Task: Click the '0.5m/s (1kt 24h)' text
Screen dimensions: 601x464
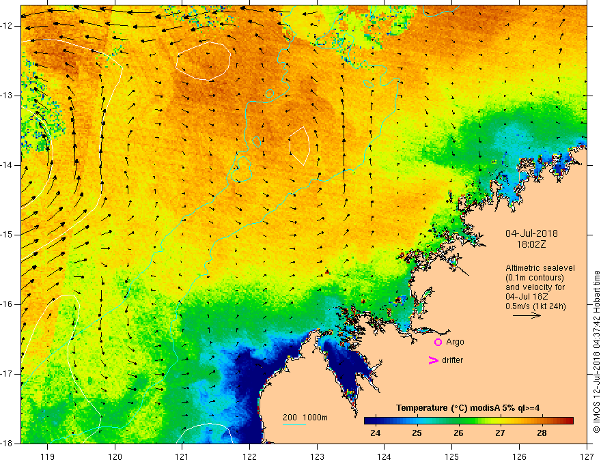Action: (535, 306)
